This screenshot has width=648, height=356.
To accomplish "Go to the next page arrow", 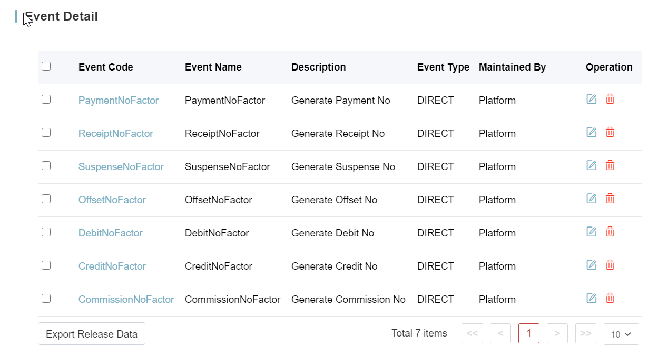I will point(557,333).
